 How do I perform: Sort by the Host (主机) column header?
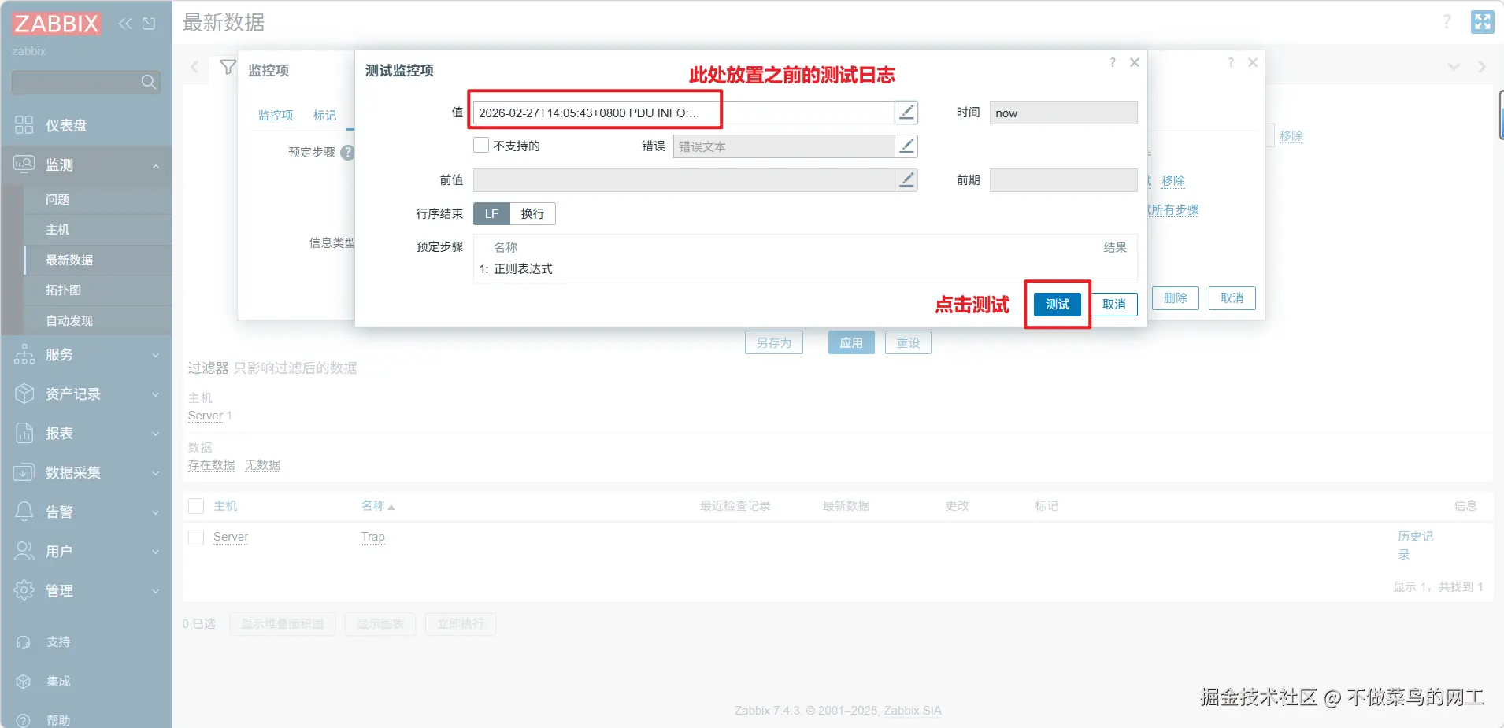[x=225, y=506]
